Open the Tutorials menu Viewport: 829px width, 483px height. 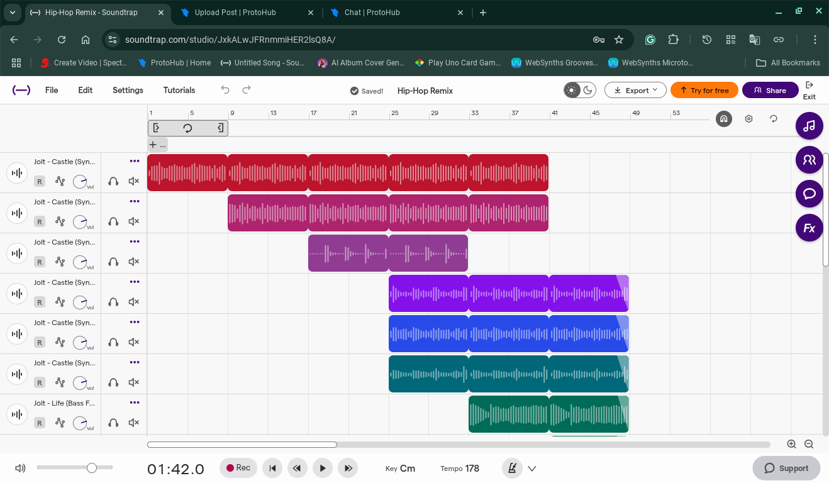[179, 90]
